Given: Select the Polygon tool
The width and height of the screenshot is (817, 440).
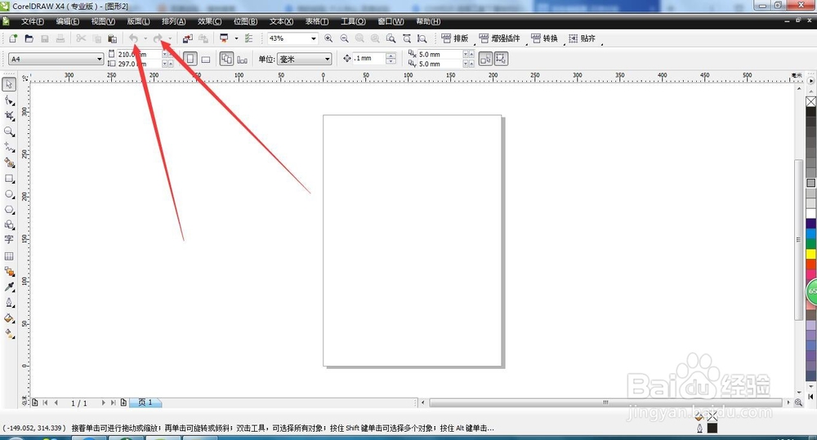Looking at the screenshot, I should point(9,210).
